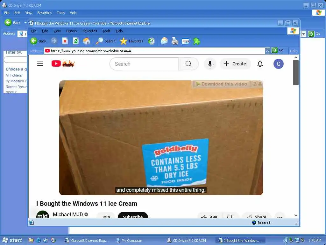The image size is (326, 245).
Task: Click the YouTube logo
Action: [x=63, y=63]
